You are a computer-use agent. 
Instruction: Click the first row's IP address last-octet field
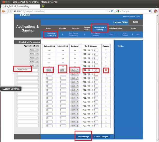point(96,50)
